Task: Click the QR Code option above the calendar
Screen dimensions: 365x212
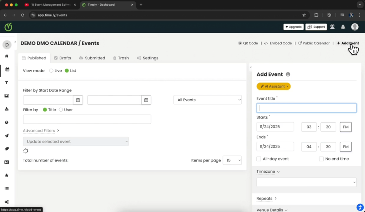Action: 248,43
